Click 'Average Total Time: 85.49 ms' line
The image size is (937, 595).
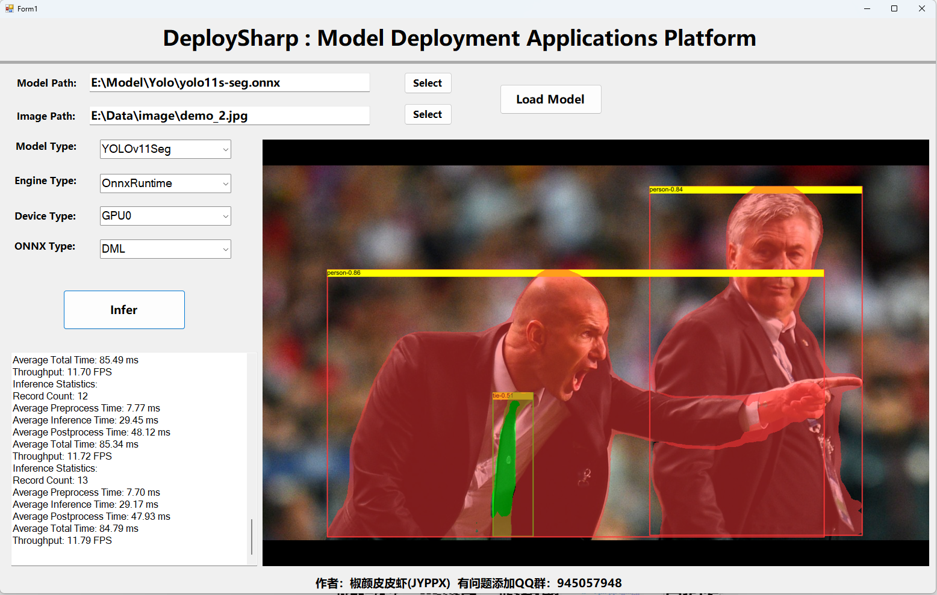(x=76, y=360)
